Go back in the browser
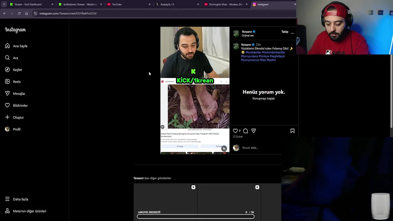 click(x=4, y=14)
